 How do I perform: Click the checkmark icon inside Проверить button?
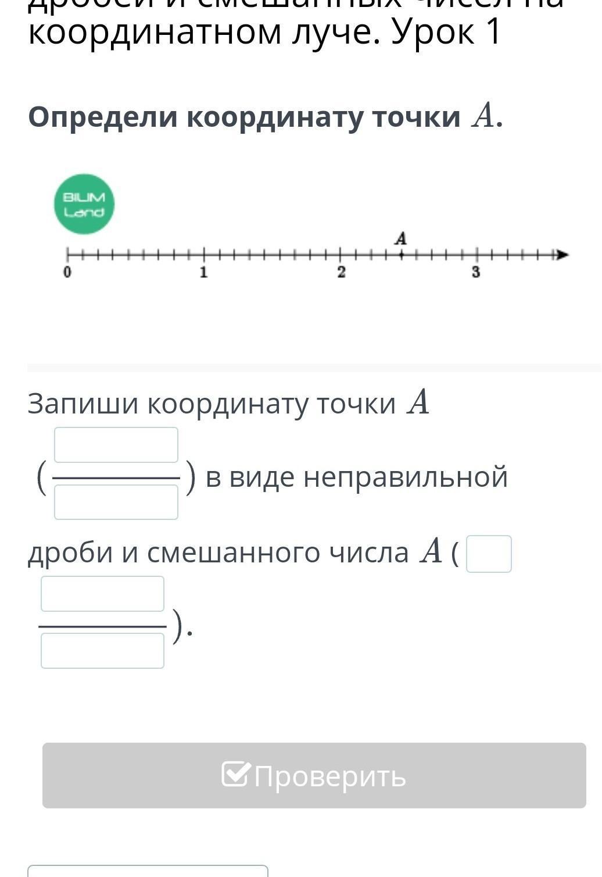(x=235, y=774)
